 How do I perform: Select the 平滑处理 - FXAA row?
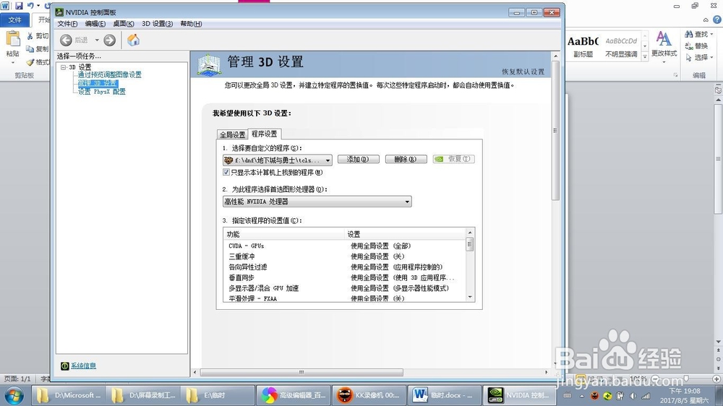[344, 298]
